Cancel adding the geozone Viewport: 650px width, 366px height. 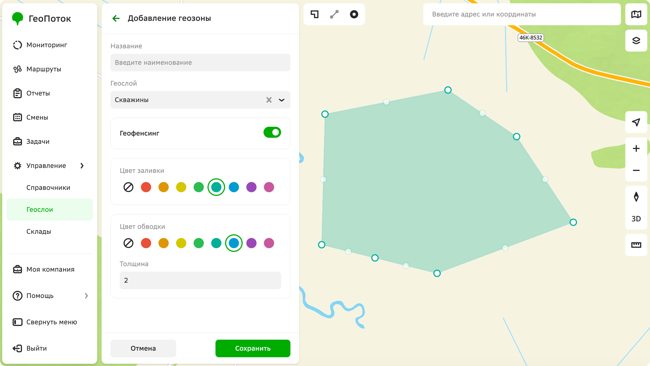(x=143, y=348)
